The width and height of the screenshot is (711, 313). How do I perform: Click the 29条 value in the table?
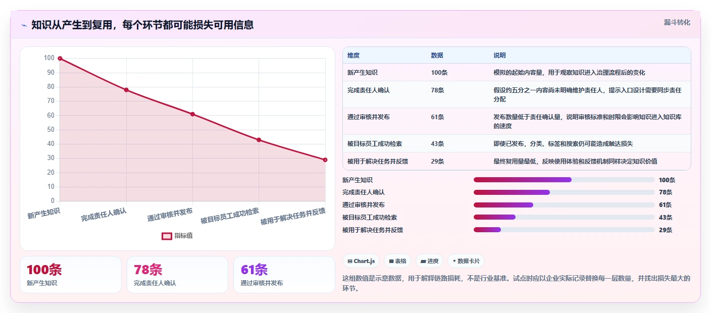click(438, 162)
